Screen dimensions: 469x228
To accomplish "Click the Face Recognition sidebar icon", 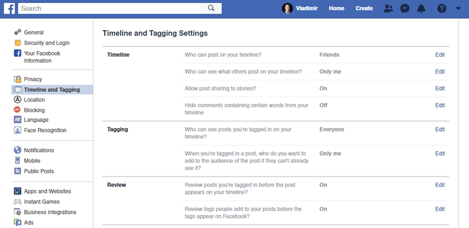I will pos(18,130).
